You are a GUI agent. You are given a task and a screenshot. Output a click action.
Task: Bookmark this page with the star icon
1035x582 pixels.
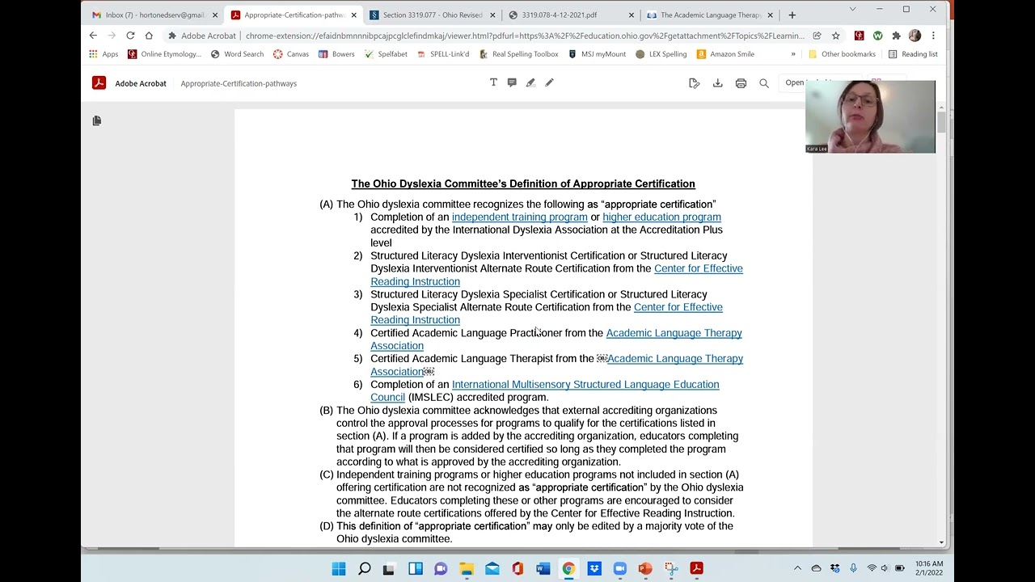tap(835, 36)
